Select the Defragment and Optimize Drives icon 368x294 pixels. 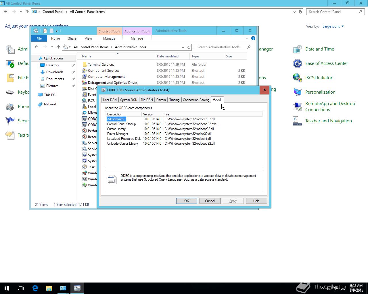85,83
